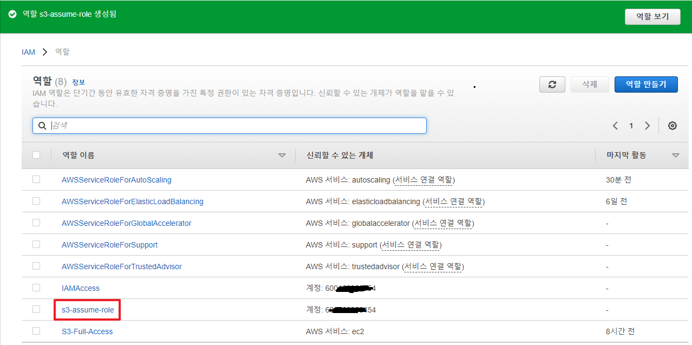Click the elasticloadbalancing 서비스 연결 역할 link
The width and height of the screenshot is (692, 345).
pyautogui.click(x=454, y=201)
